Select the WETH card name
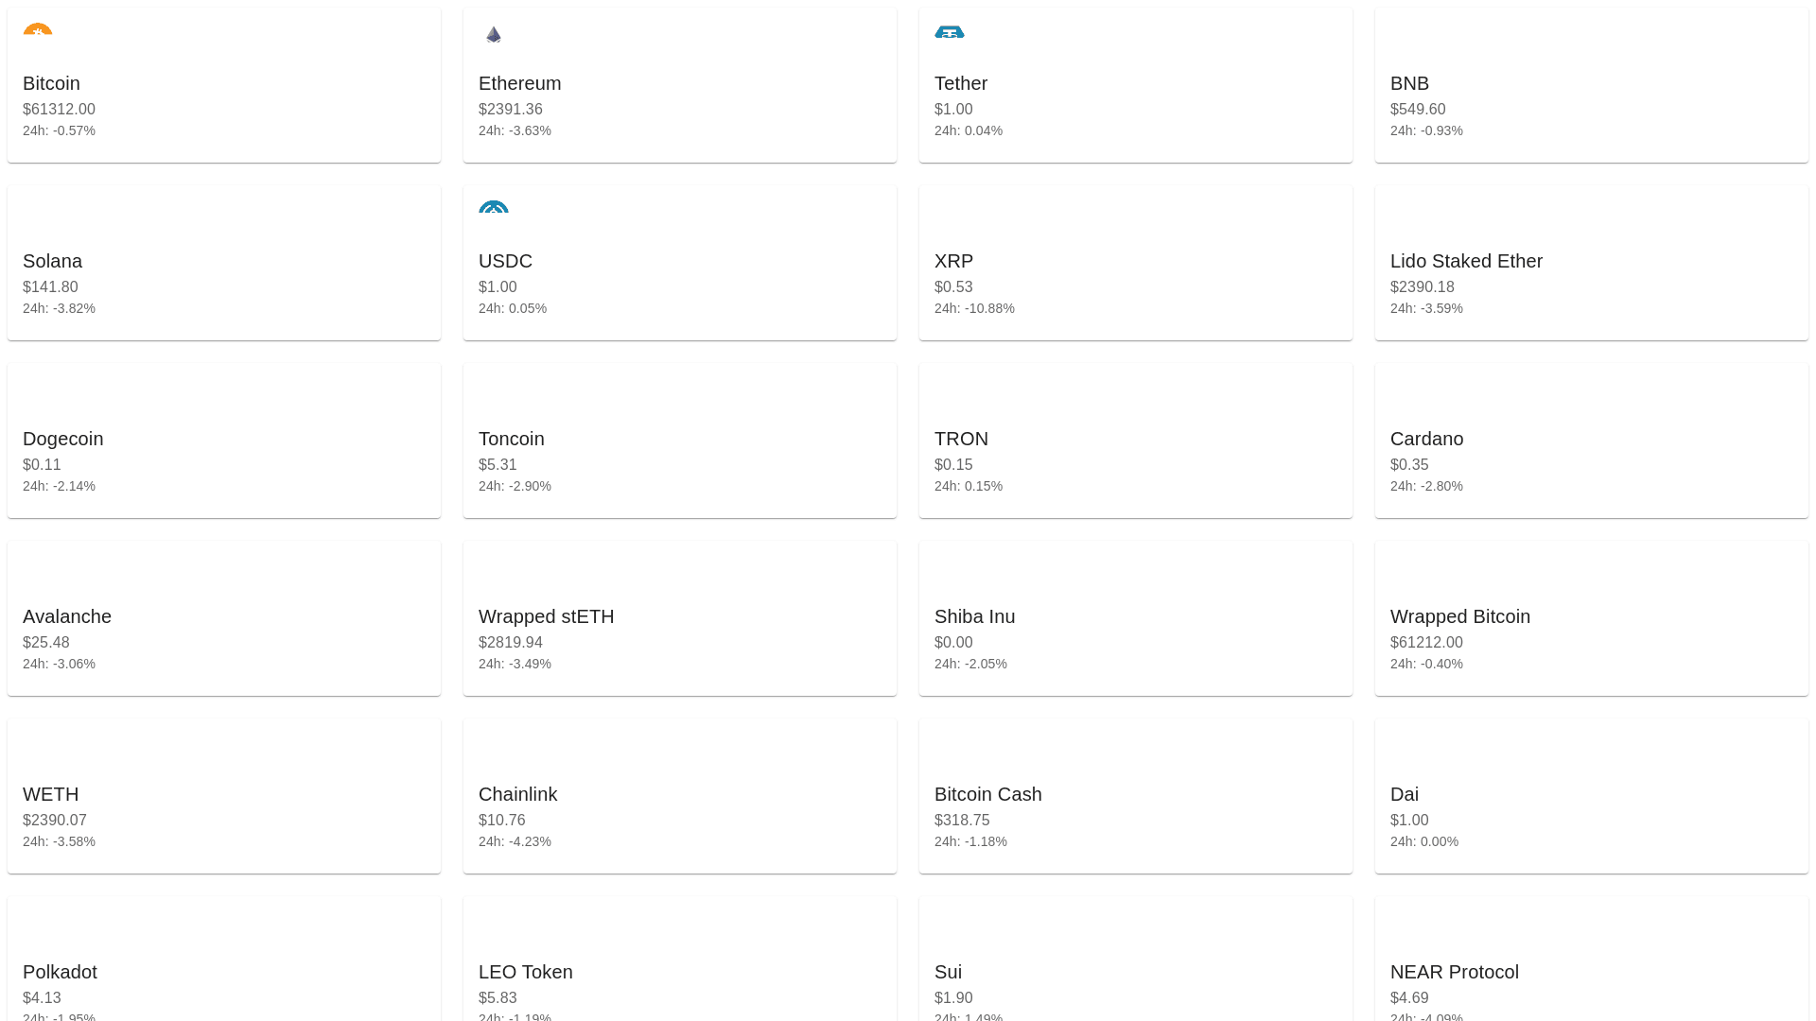 [x=51, y=794]
